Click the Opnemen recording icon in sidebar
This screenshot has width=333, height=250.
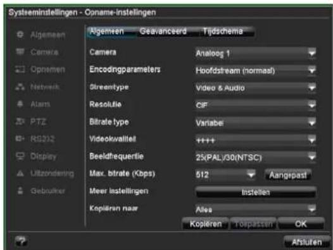(20, 69)
